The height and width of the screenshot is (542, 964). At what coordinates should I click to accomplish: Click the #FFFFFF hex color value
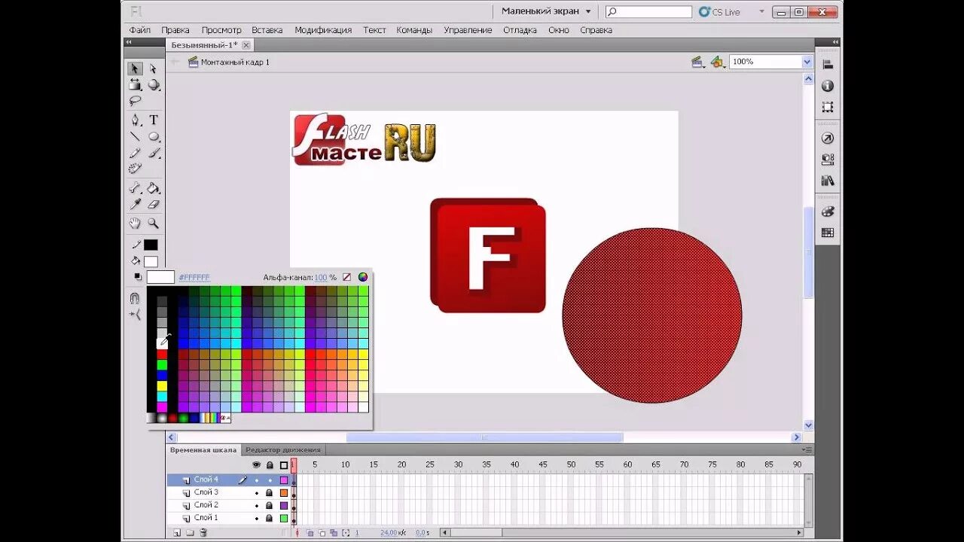coord(194,278)
